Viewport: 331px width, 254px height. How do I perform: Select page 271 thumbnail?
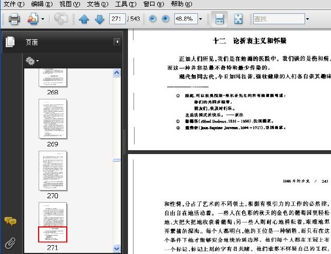[53, 223]
